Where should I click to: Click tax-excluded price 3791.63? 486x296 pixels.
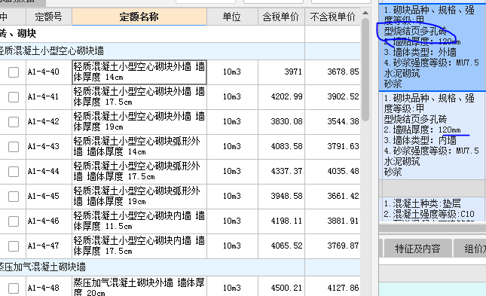[x=343, y=146]
